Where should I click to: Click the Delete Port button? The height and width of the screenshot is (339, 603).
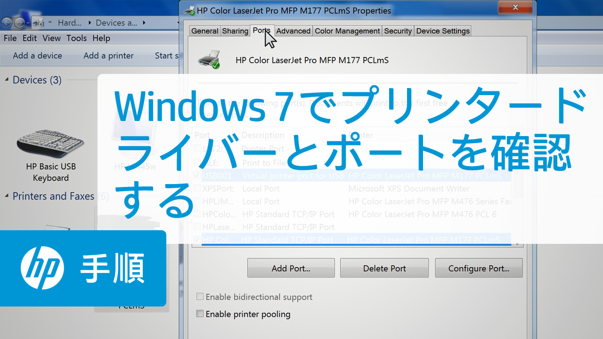pos(384,268)
